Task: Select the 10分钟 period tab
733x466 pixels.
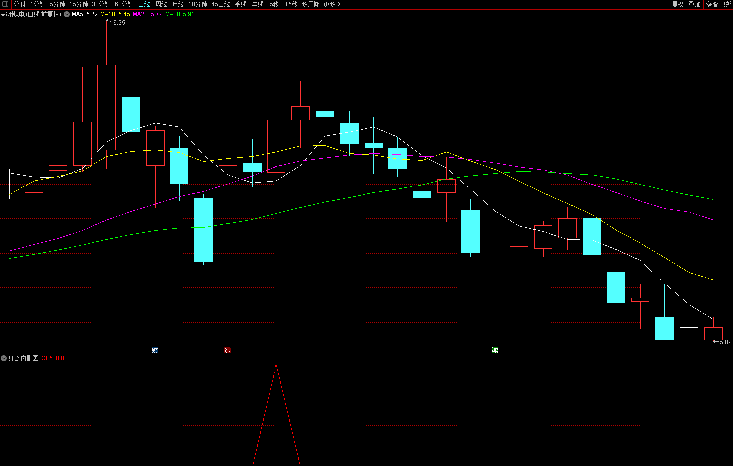Action: [198, 4]
